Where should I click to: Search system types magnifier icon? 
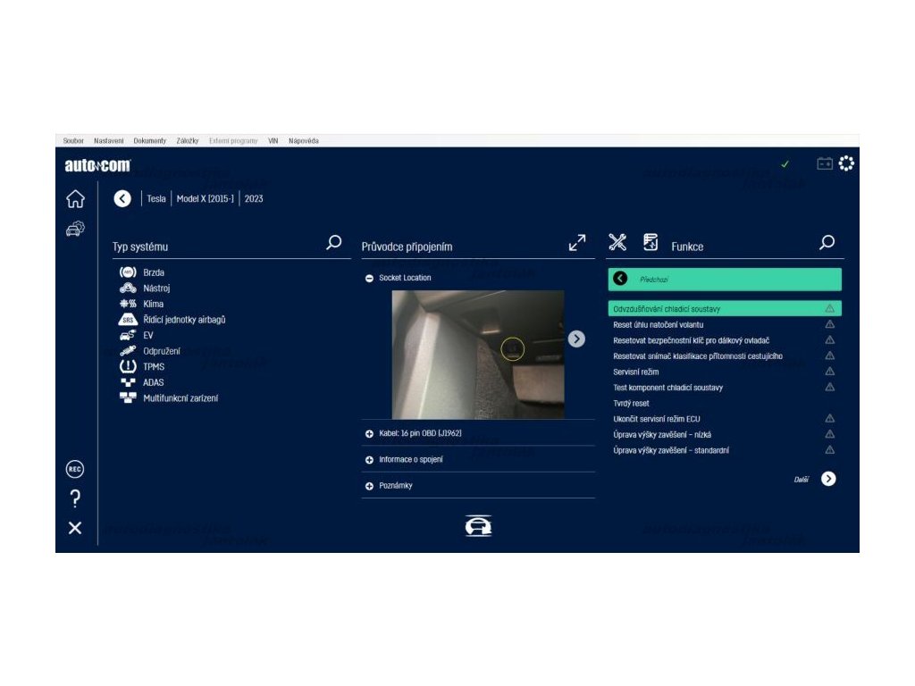click(x=334, y=242)
